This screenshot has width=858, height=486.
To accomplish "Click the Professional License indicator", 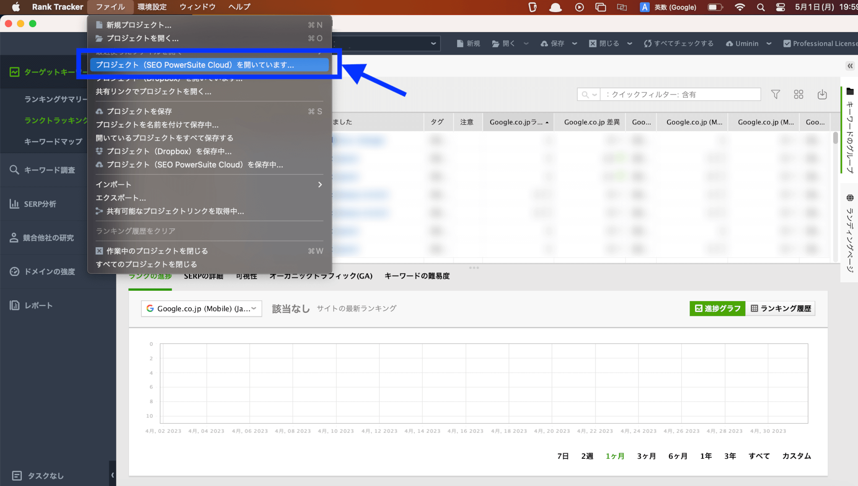I will coord(820,43).
